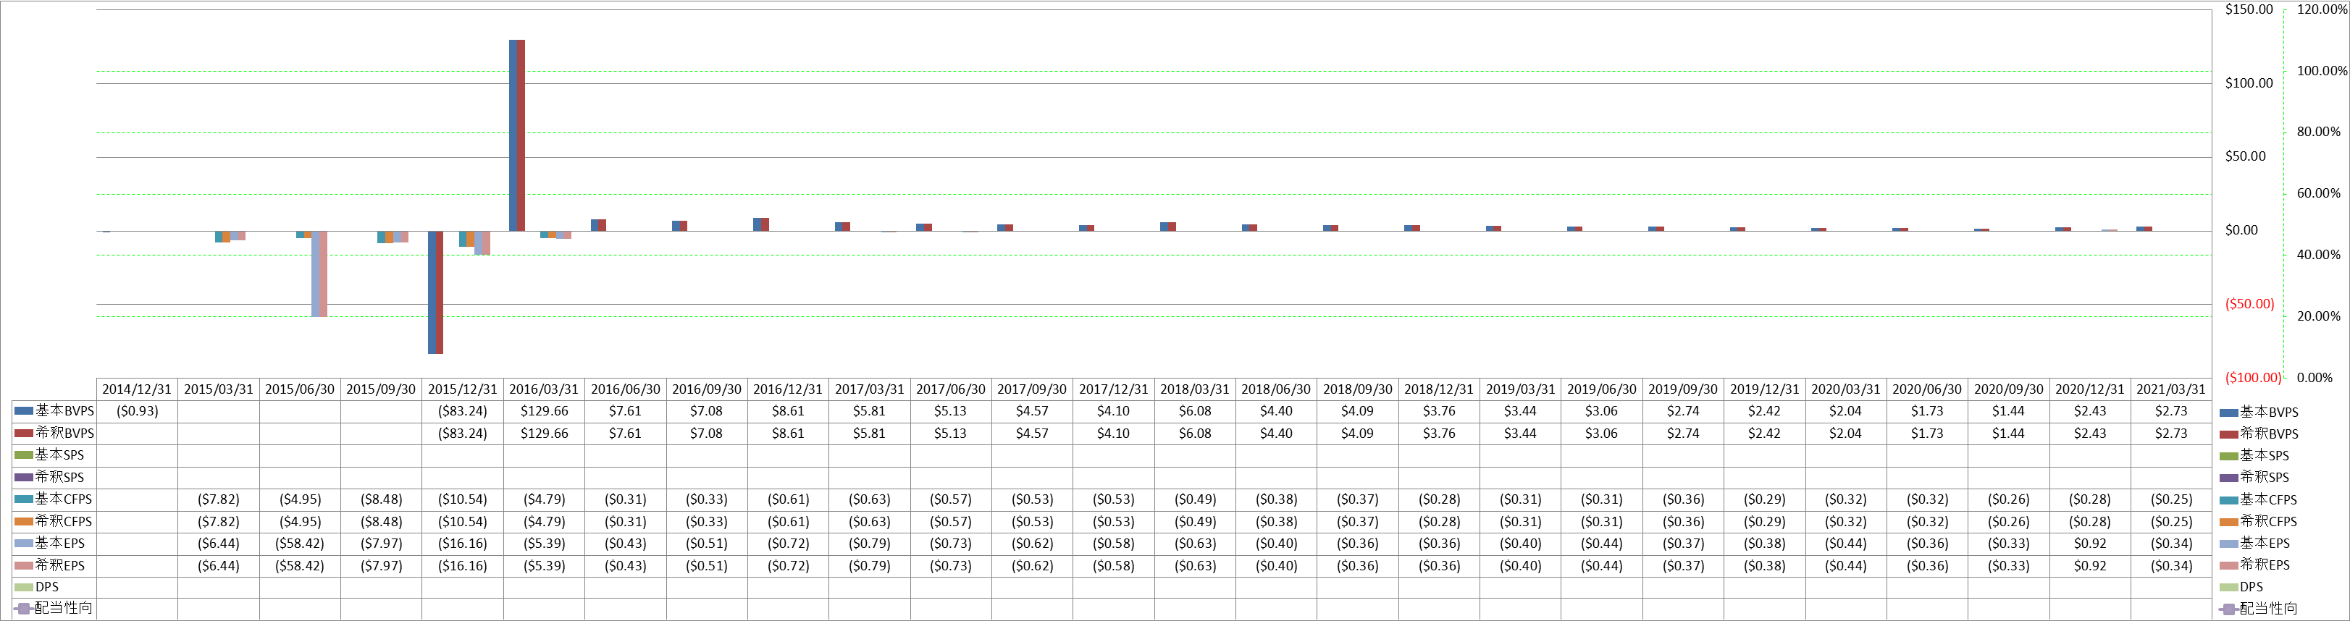Image resolution: width=2350 pixels, height=621 pixels.
Task: Select the 2018/03/31 date column header
Action: tap(1195, 389)
